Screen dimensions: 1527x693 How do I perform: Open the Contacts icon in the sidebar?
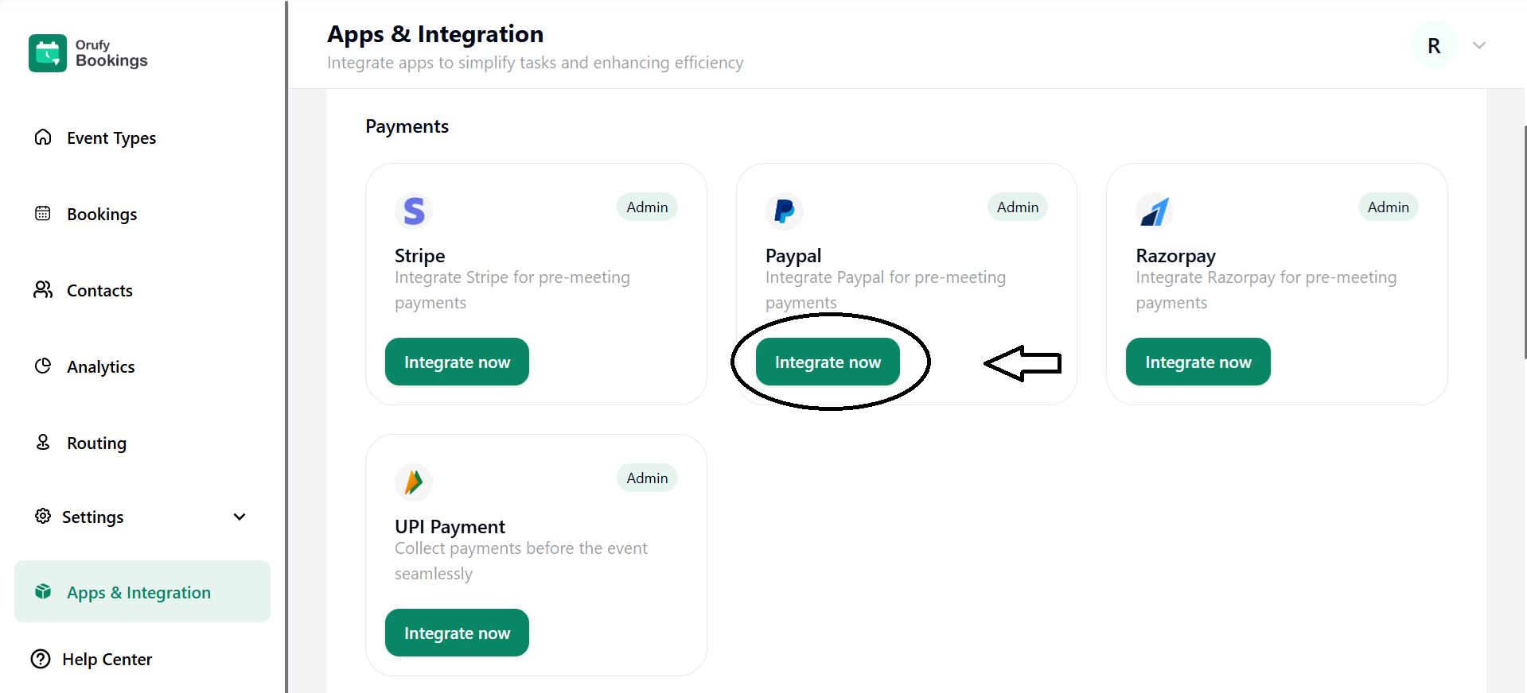pos(43,289)
